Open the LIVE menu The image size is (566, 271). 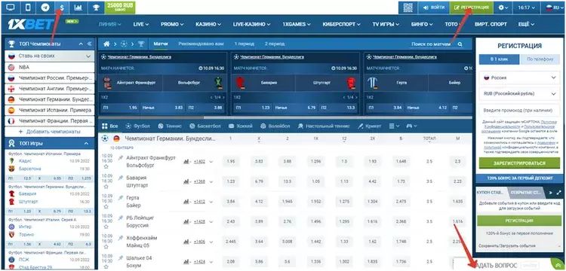click(x=141, y=24)
